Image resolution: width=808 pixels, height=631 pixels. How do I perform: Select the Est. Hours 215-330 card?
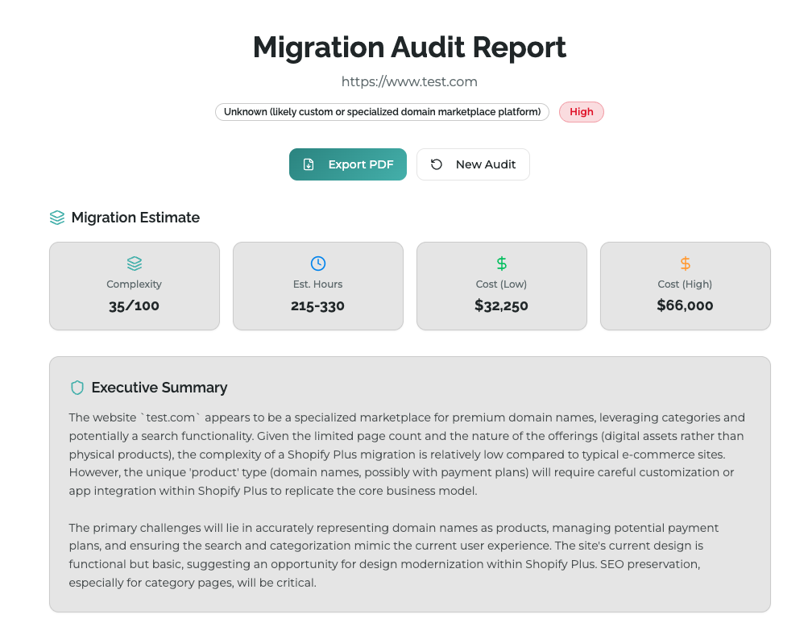(x=317, y=286)
